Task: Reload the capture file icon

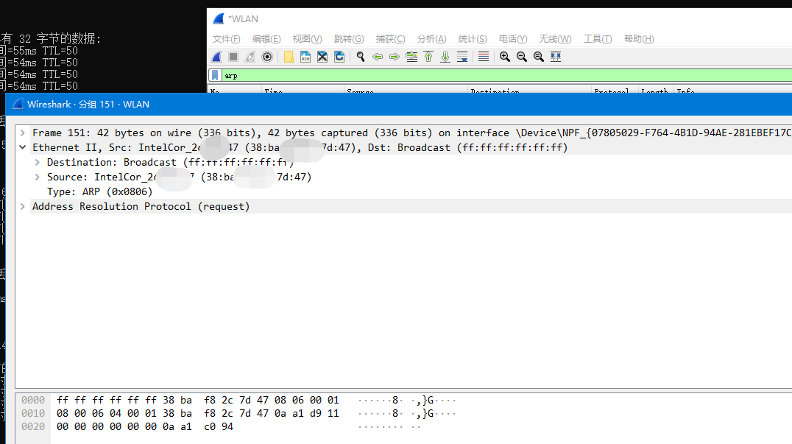Action: tap(339, 57)
